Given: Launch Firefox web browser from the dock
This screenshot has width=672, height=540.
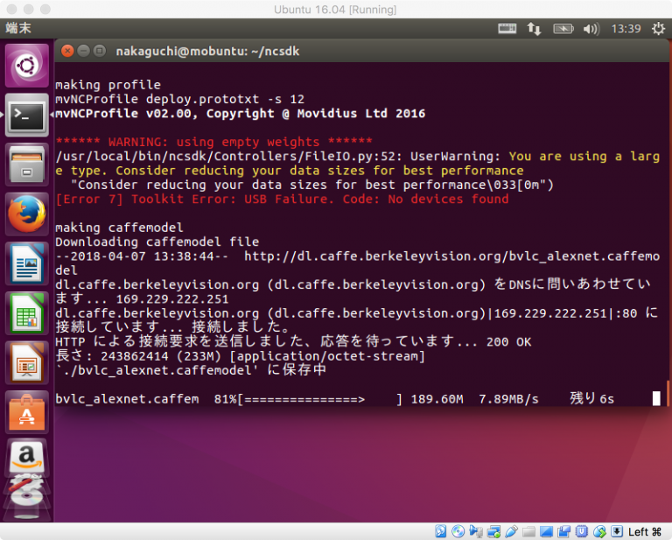Looking at the screenshot, I should pos(26,214).
